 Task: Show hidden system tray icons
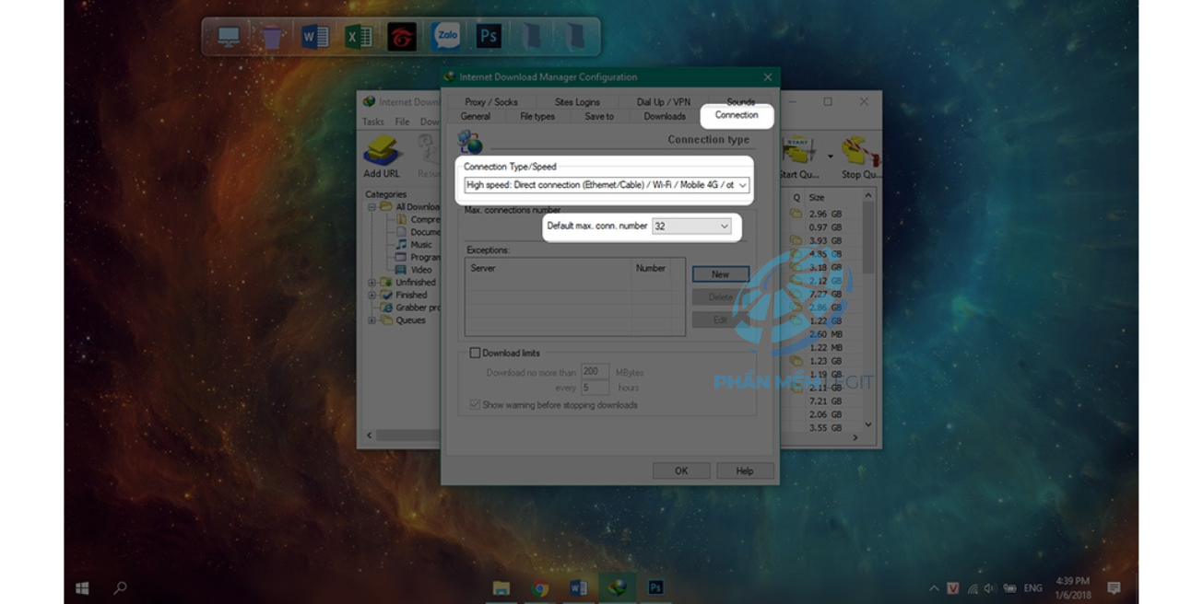click(934, 588)
